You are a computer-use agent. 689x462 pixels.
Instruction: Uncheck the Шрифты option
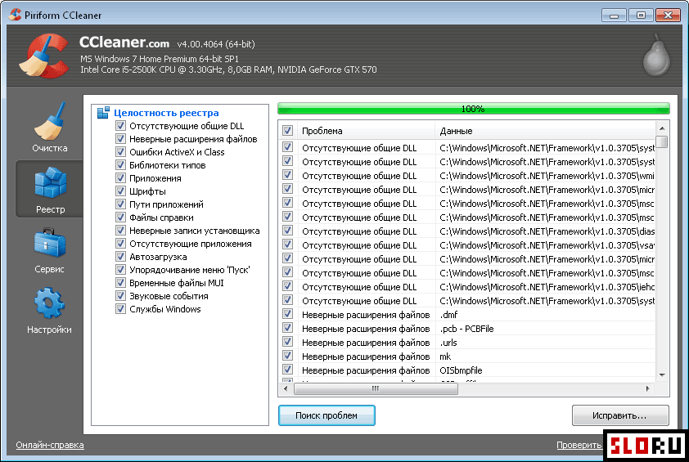(120, 191)
